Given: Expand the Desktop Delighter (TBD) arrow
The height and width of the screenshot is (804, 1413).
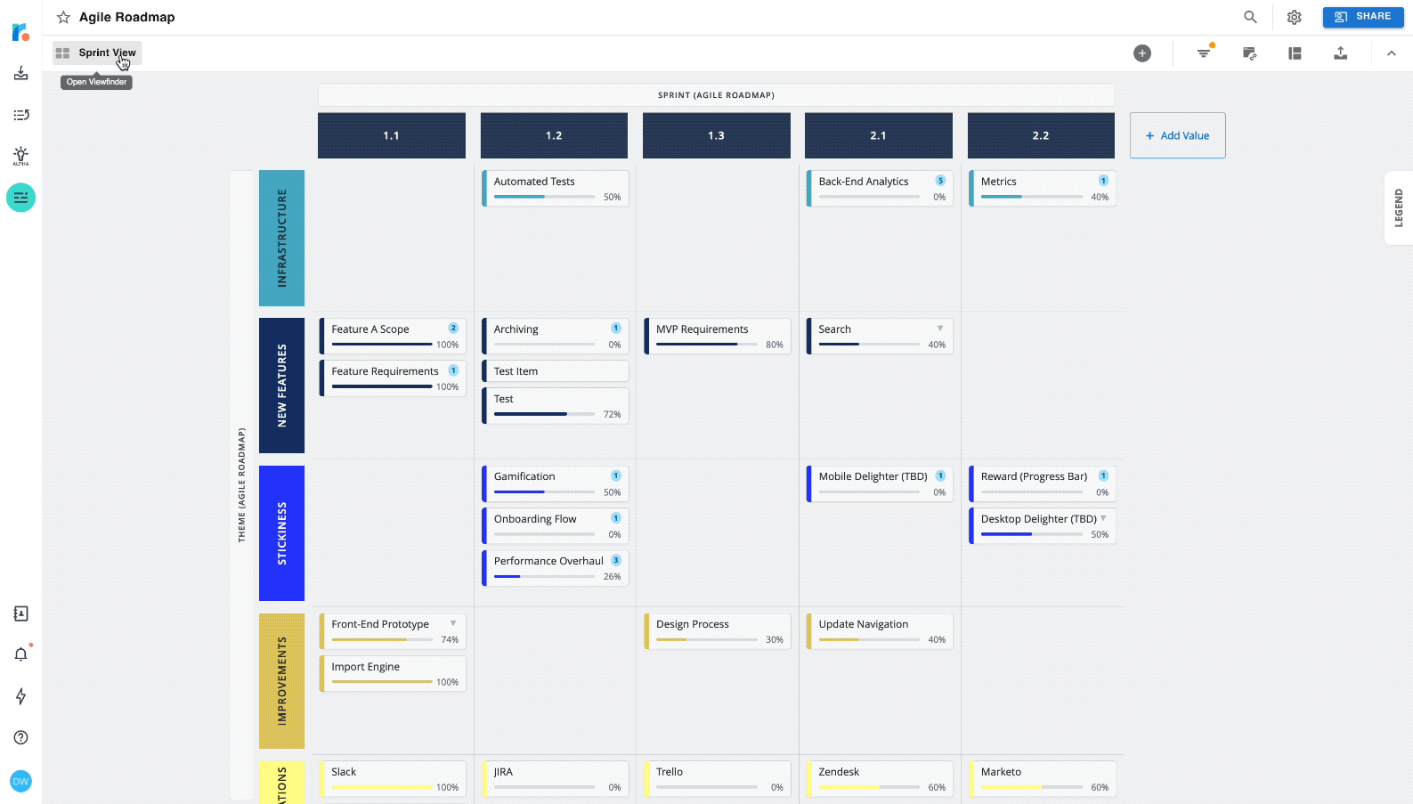Looking at the screenshot, I should (x=1103, y=518).
